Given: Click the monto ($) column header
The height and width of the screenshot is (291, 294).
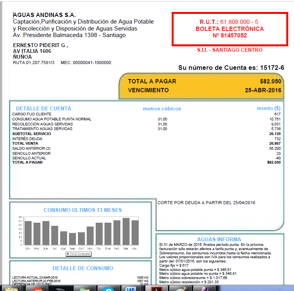Looking at the screenshot, I should (x=269, y=108).
